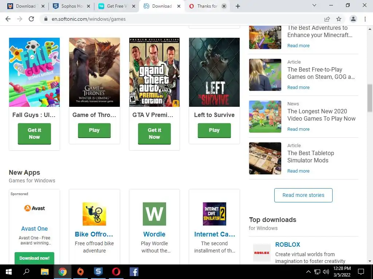
Task: Open Minecraft adventures article thumbnail
Action: tap(265, 37)
